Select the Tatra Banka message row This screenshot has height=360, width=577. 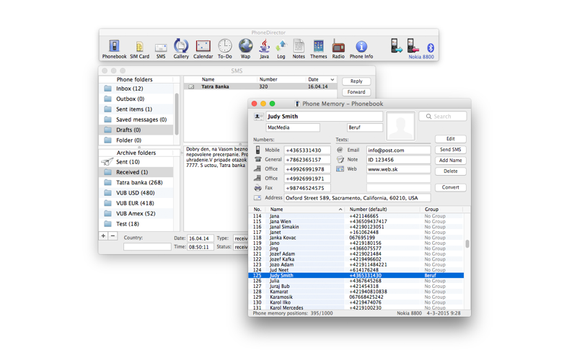click(x=260, y=86)
